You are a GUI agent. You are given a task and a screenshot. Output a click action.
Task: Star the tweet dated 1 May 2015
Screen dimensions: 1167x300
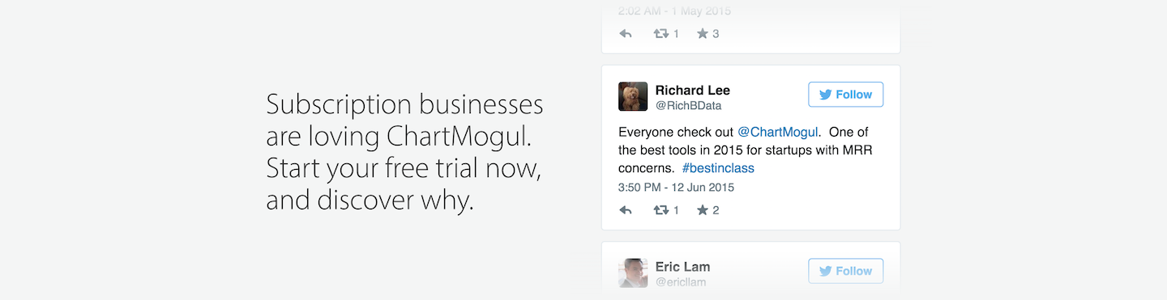pos(702,34)
